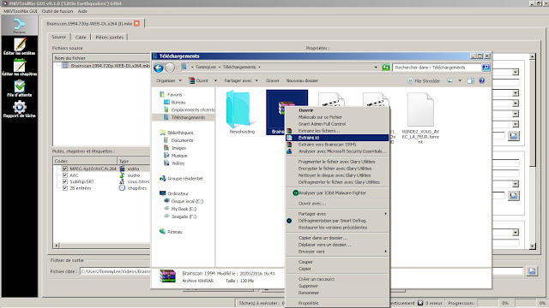549x308 pixels.
Task: Open Réseau in sidebar
Action: (171, 232)
